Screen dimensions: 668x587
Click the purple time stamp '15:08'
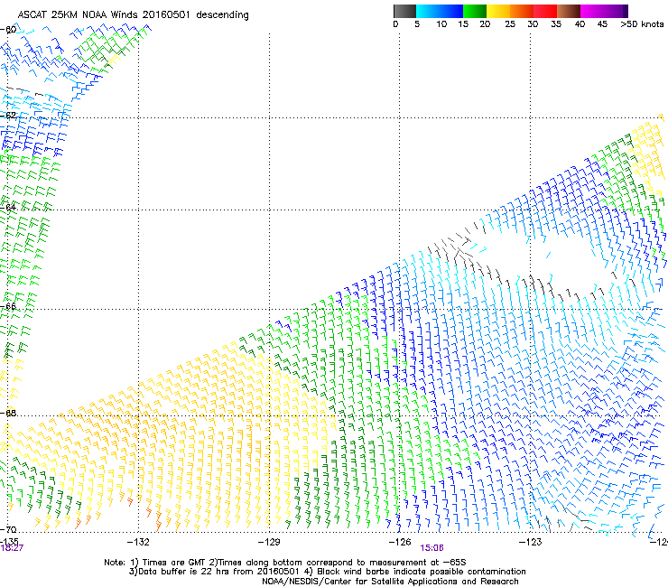pyautogui.click(x=431, y=548)
